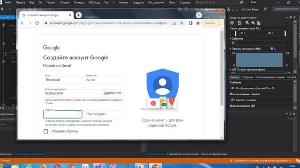The width and height of the screenshot is (300, 168).
Task: Switch to 'Стек вызовов' tab
Action: [156, 154]
